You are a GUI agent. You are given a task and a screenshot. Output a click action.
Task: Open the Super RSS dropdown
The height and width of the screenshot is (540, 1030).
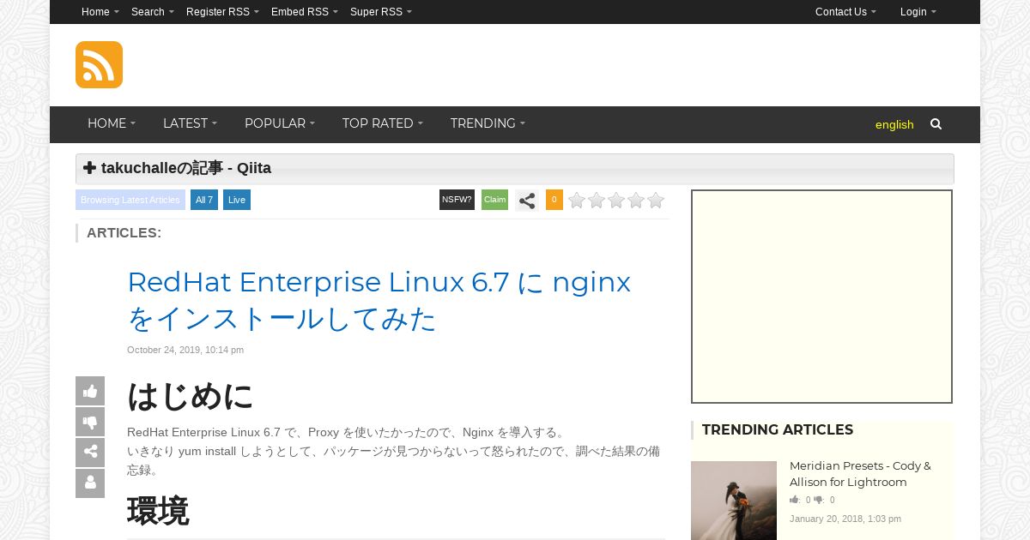point(381,12)
